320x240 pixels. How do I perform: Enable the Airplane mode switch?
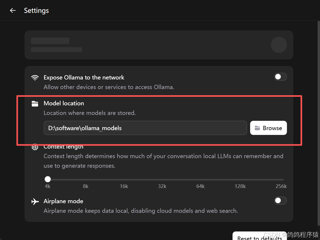[x=281, y=201]
